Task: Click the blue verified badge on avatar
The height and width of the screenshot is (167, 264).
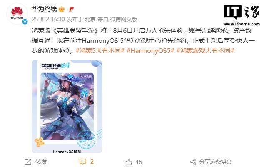Action: pyautogui.click(x=25, y=21)
